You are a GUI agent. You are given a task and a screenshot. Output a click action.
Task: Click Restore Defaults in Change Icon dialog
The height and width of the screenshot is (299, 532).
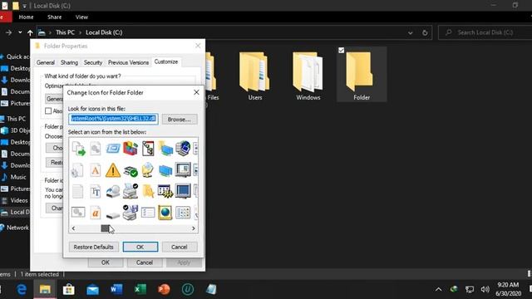coord(93,247)
